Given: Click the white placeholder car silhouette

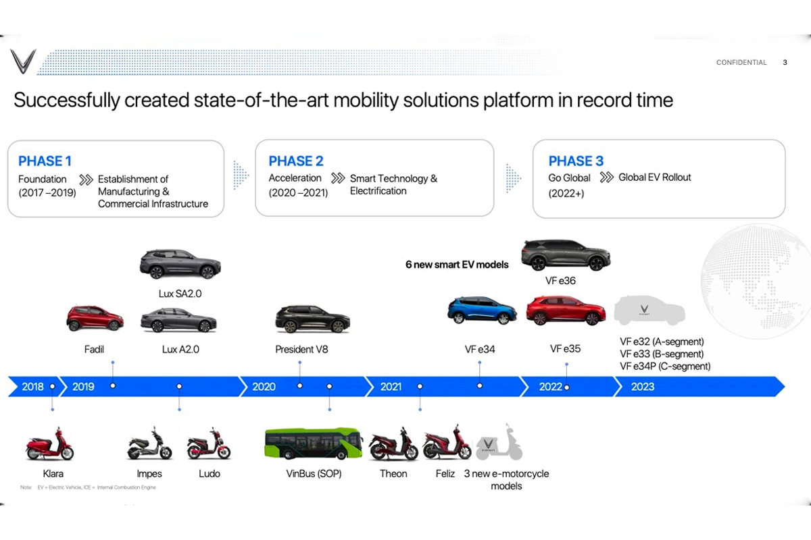Looking at the screenshot, I should 649,310.
